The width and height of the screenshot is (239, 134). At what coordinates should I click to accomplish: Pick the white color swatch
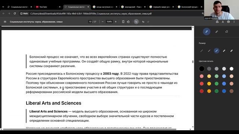point(232,68)
